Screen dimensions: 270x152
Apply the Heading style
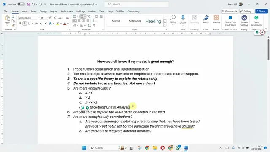pos(153,21)
